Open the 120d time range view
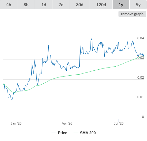Image resolution: width=147 pixels, height=141 pixels. tap(101, 5)
